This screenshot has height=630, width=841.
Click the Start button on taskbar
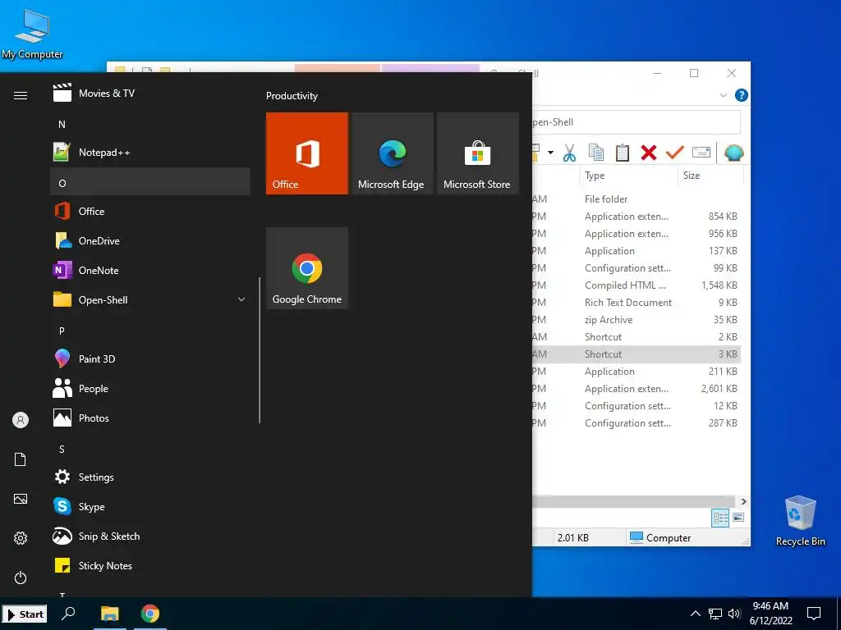tap(25, 614)
